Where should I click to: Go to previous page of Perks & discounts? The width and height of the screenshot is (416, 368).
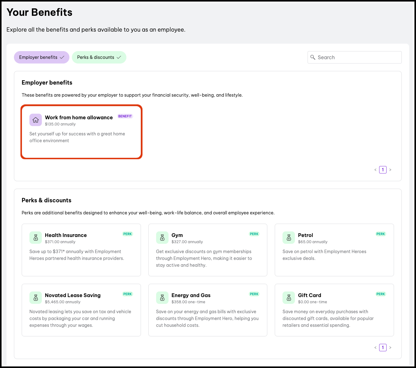click(x=375, y=348)
